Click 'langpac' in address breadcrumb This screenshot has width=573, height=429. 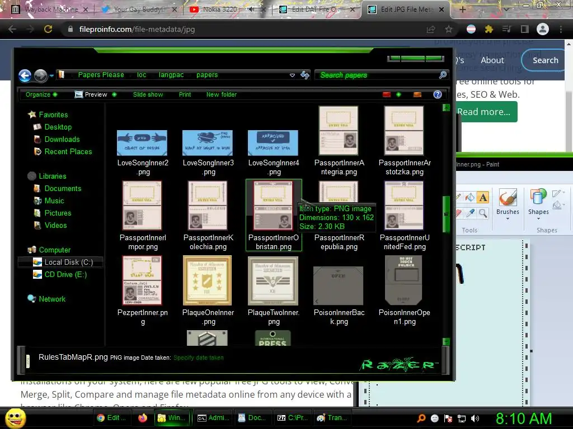[171, 75]
